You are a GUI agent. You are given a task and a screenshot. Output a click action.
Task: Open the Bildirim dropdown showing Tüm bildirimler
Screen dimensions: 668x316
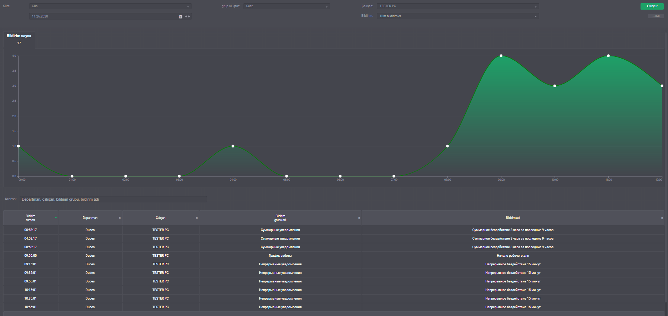tap(458, 16)
